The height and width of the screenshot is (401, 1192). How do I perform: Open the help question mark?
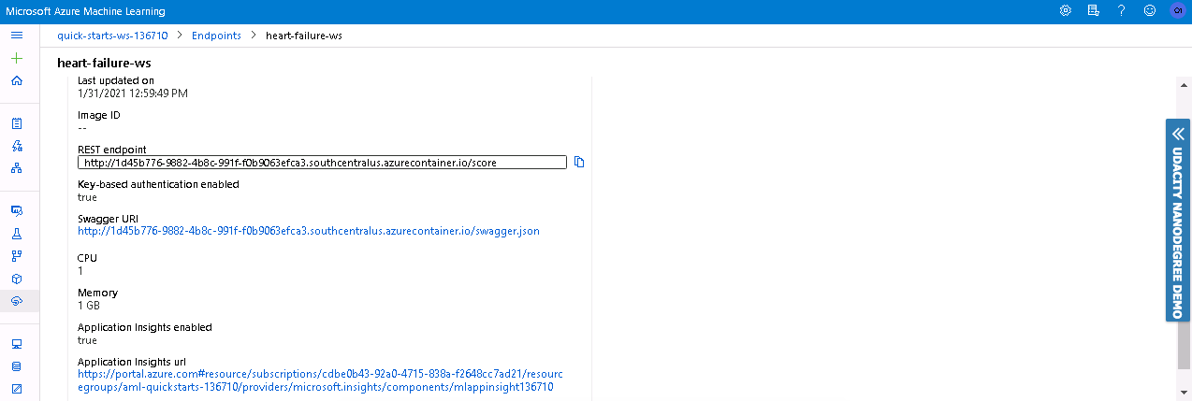pyautogui.click(x=1121, y=10)
